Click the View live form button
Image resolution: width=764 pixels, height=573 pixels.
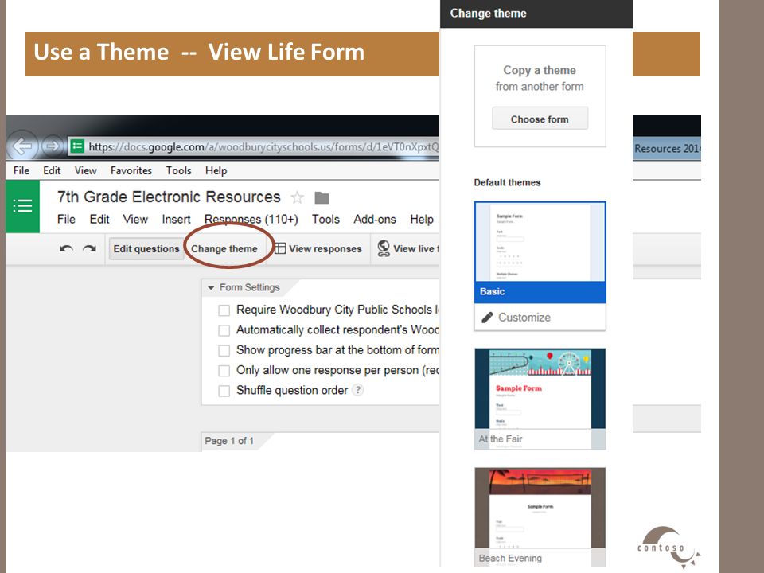[x=408, y=248]
